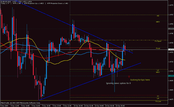Click the L3 level label
Screen dimensions: 174x107
pos(158,70)
